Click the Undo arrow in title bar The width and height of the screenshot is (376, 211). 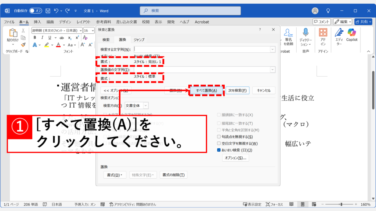coord(56,11)
